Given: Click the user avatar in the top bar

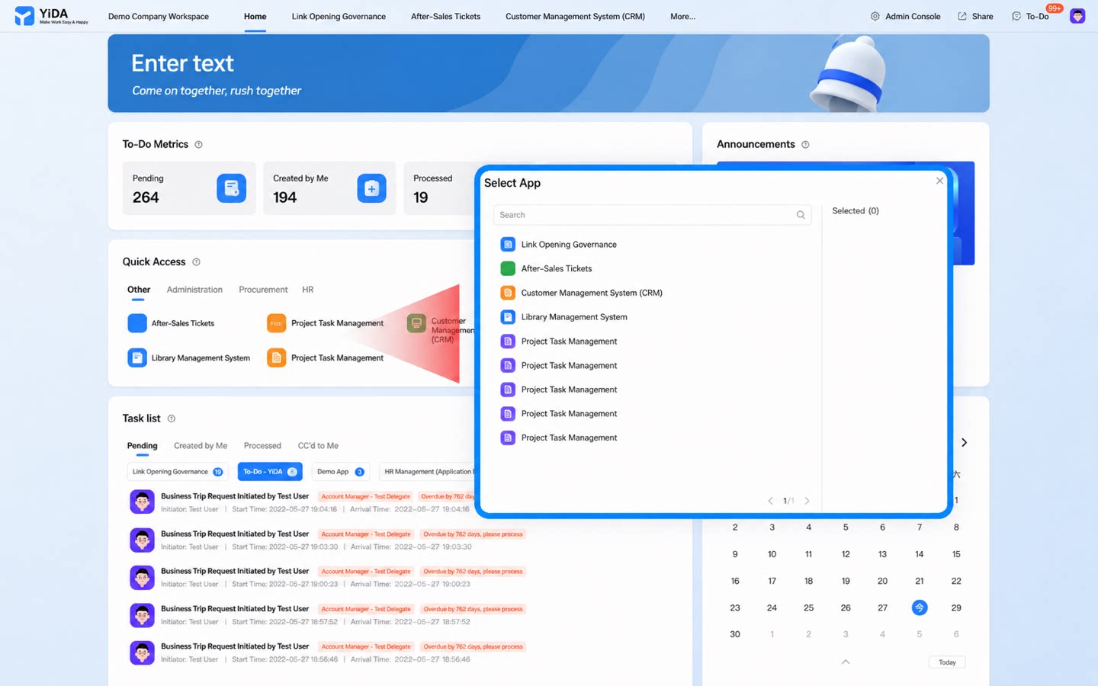Looking at the screenshot, I should coord(1077,16).
